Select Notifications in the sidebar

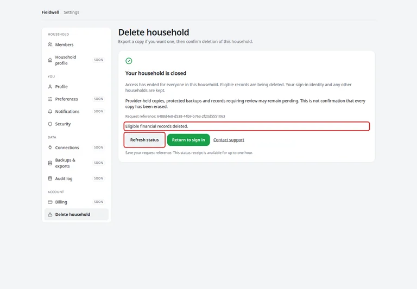(77, 112)
